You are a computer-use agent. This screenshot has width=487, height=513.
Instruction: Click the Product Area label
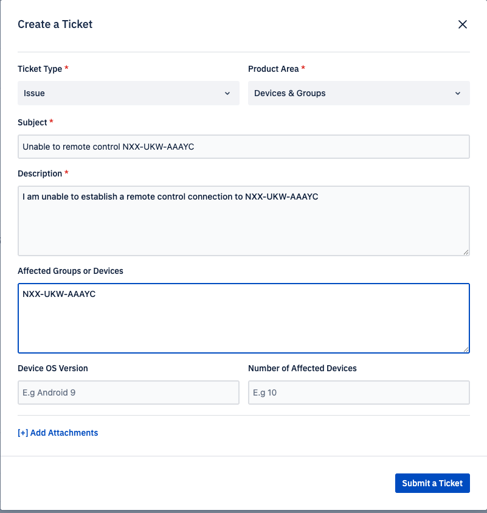tap(273, 69)
